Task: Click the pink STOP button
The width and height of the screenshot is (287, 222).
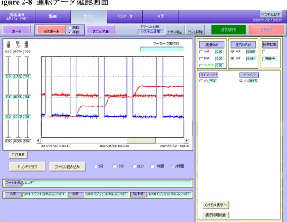Action: click(x=266, y=30)
